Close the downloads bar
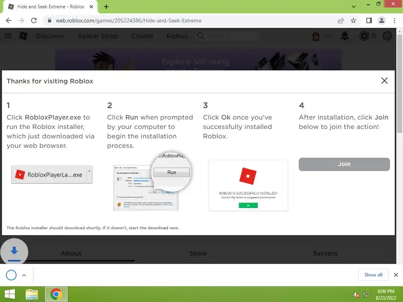This screenshot has width=403, height=302. point(396,275)
